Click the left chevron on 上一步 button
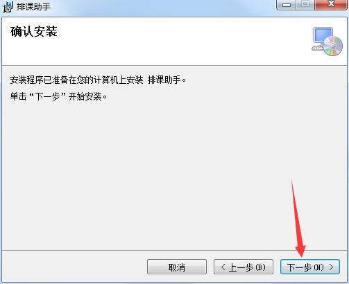Image resolution: width=349 pixels, height=284 pixels. tap(223, 267)
